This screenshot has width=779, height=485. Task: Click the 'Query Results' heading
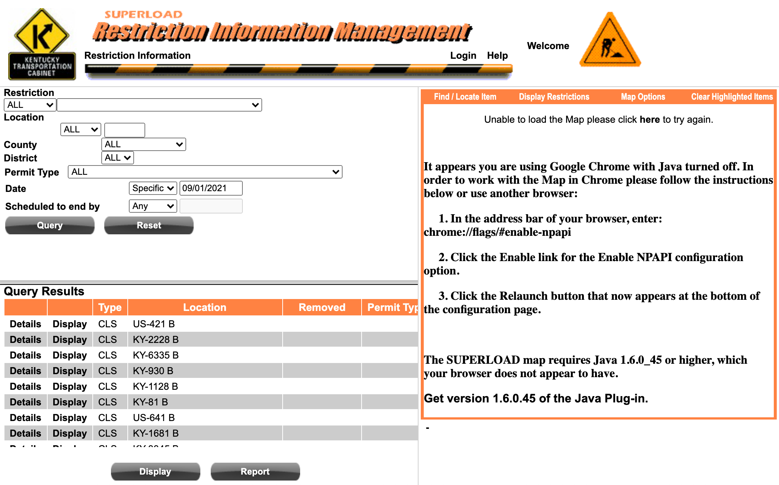(x=44, y=291)
